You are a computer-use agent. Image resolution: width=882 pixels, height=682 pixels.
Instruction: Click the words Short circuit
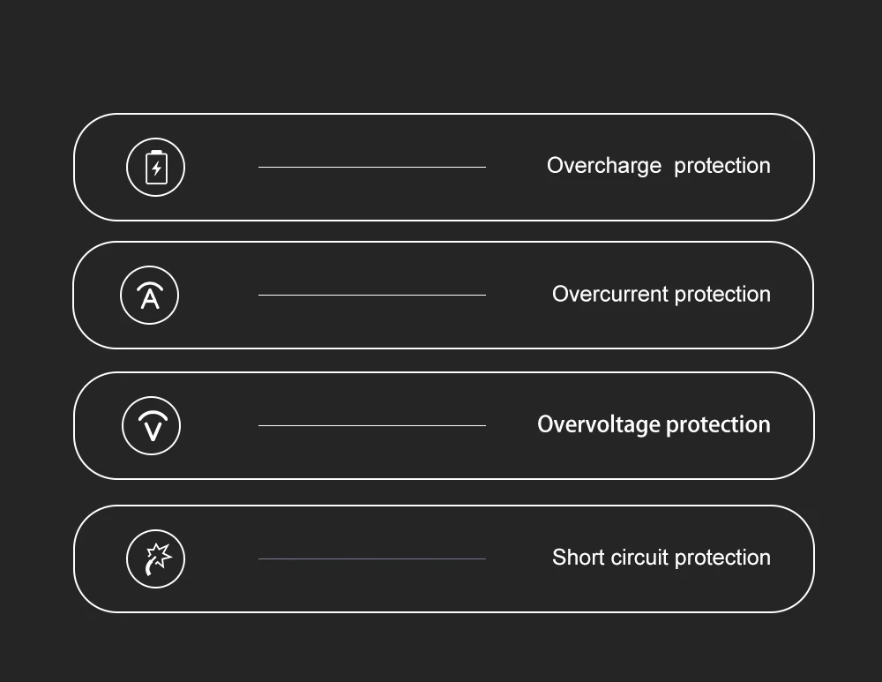tap(610, 557)
